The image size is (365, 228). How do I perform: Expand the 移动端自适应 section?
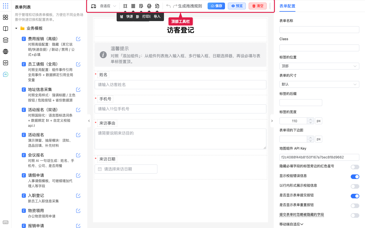(x=291, y=224)
